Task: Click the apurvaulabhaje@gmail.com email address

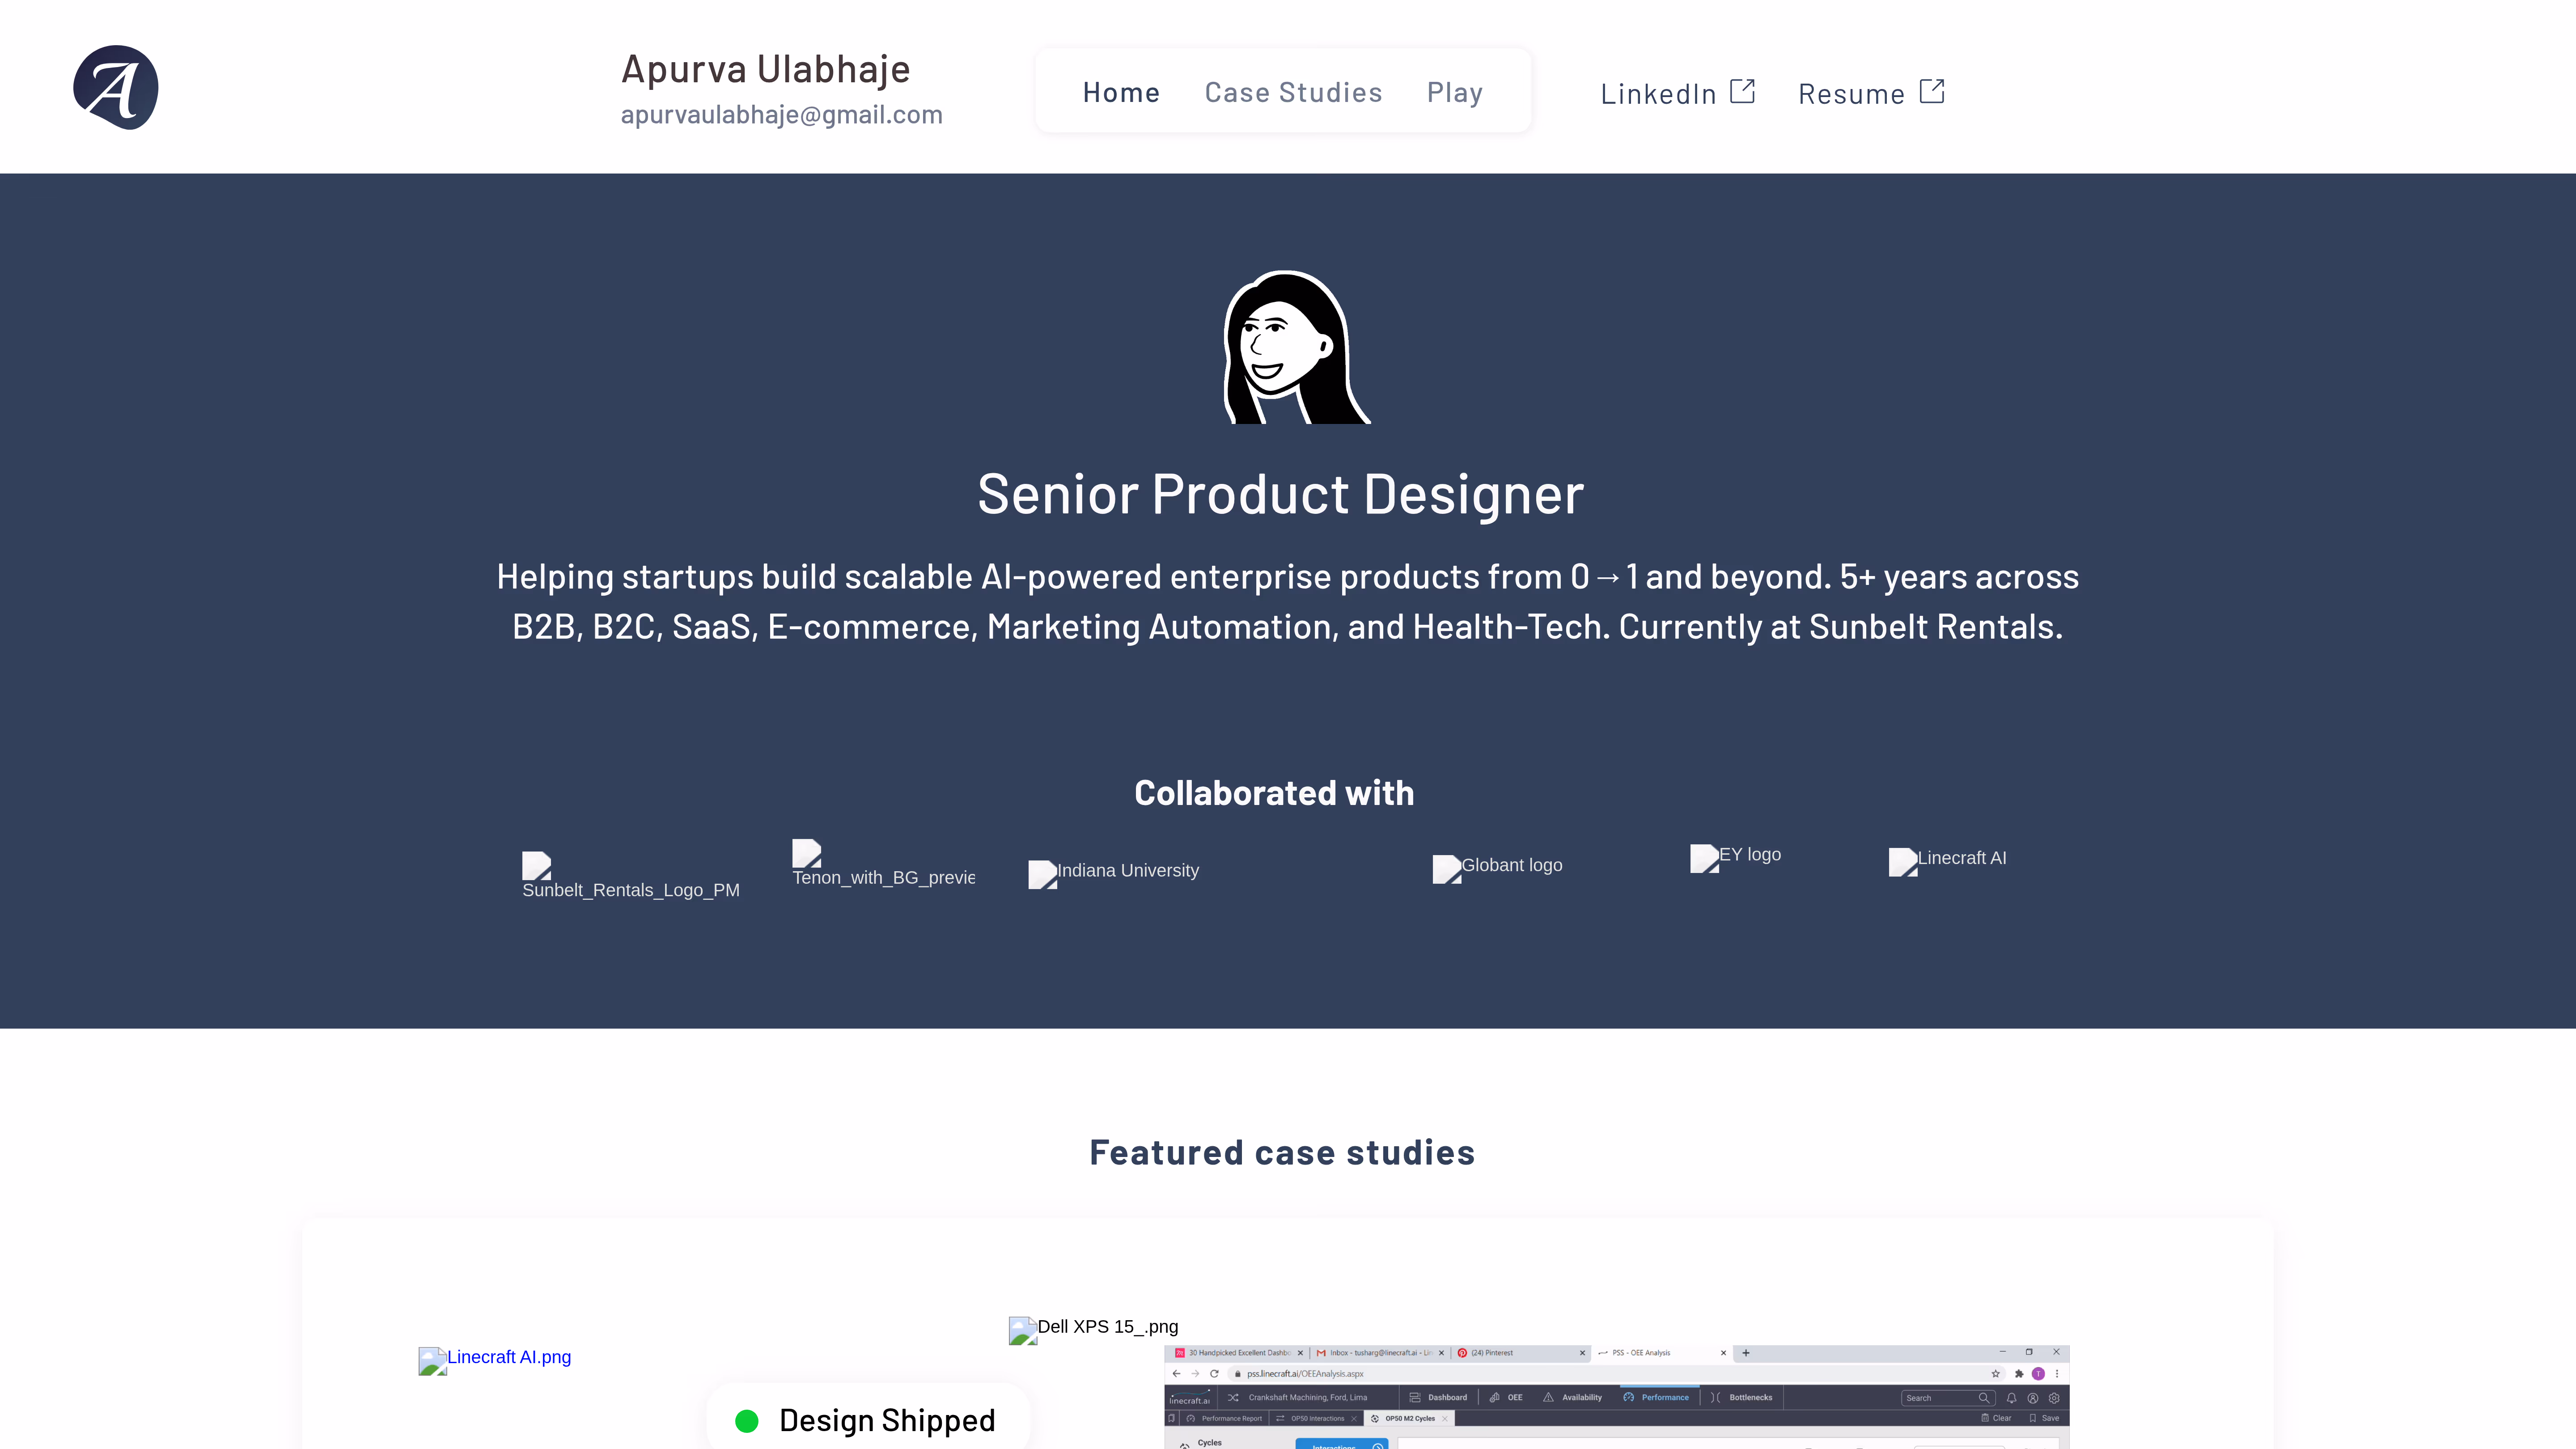Action: 782,115
